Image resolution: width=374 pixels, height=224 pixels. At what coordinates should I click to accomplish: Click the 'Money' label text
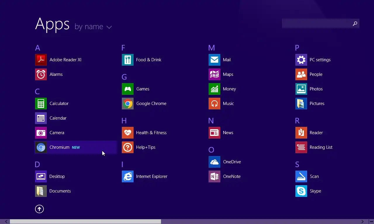(x=229, y=89)
